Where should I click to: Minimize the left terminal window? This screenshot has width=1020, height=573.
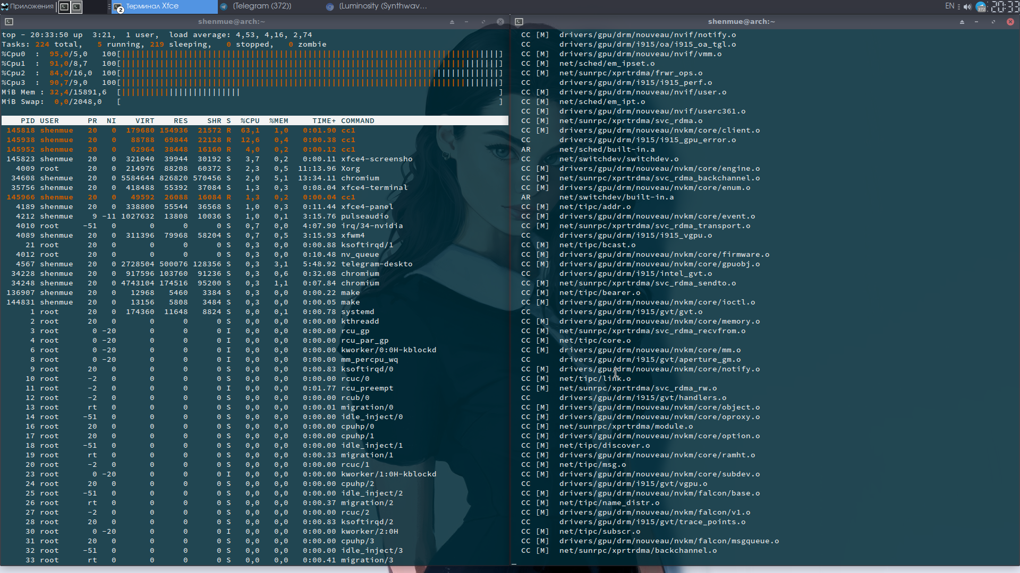coord(466,22)
